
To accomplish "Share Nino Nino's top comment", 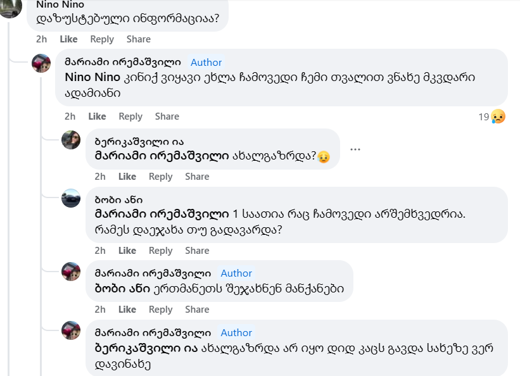I will tap(138, 39).
